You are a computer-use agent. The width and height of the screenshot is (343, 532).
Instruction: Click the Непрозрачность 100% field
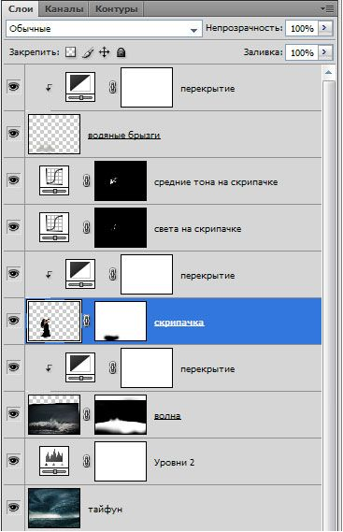[x=302, y=28]
